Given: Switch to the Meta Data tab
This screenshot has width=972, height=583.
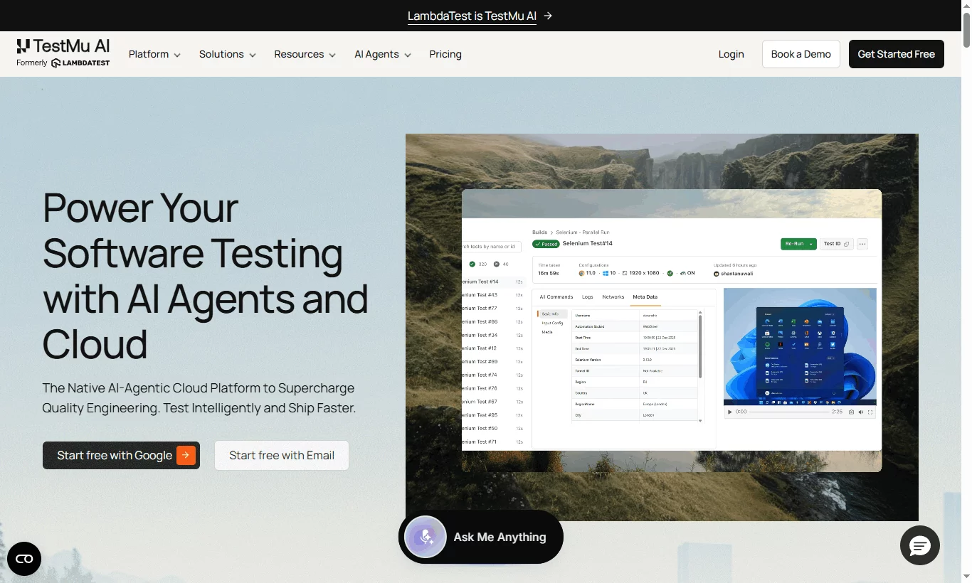Looking at the screenshot, I should point(645,297).
